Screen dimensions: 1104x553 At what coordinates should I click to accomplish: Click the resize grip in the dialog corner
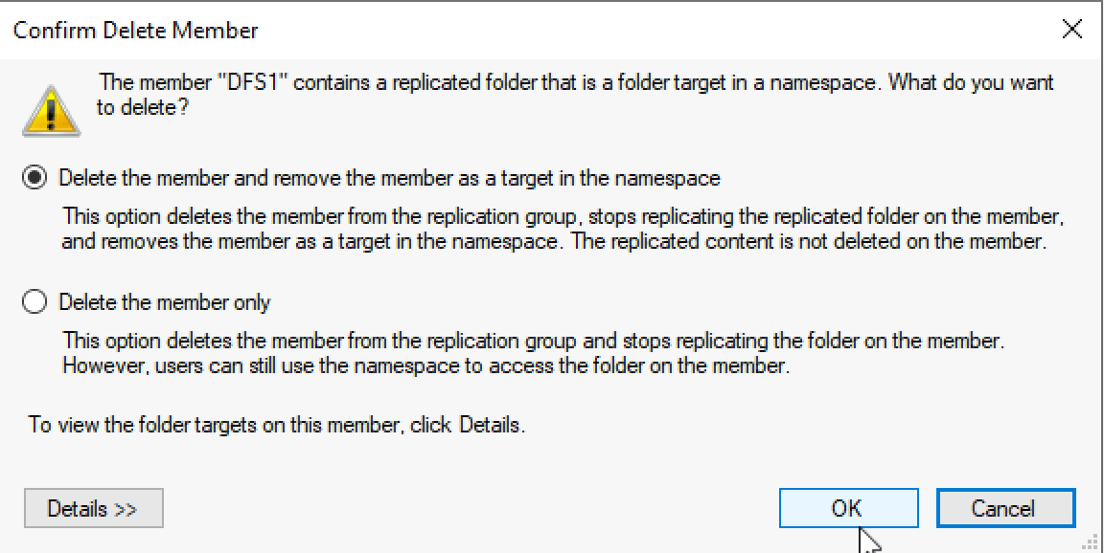click(1090, 540)
